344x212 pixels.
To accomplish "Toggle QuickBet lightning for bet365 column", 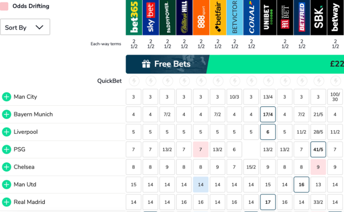I will (x=134, y=81).
